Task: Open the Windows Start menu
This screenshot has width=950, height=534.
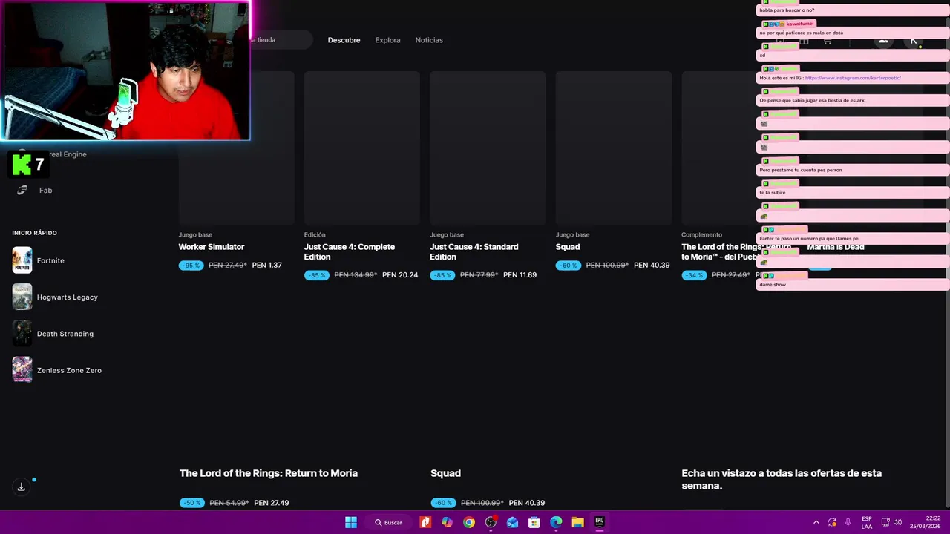Action: pyautogui.click(x=350, y=522)
